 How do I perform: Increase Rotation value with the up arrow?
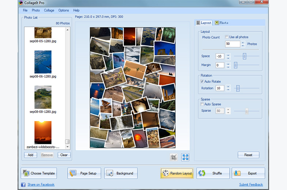tap(229, 87)
